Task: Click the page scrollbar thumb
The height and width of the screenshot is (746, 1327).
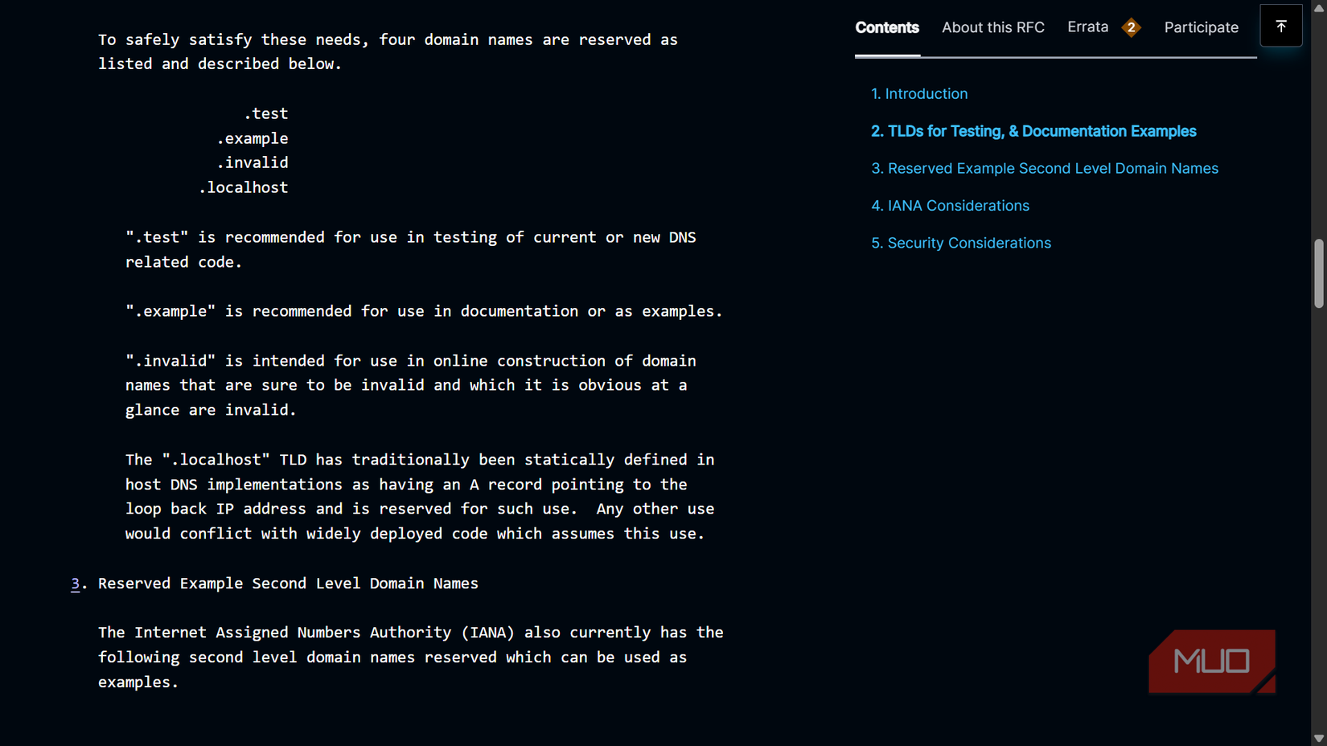Action: click(x=1318, y=273)
